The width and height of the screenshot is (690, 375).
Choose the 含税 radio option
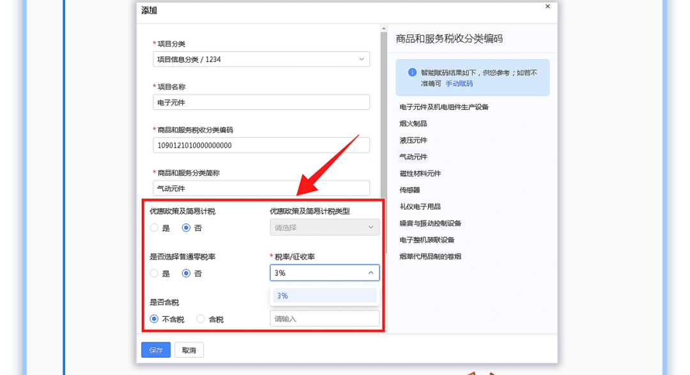point(201,319)
